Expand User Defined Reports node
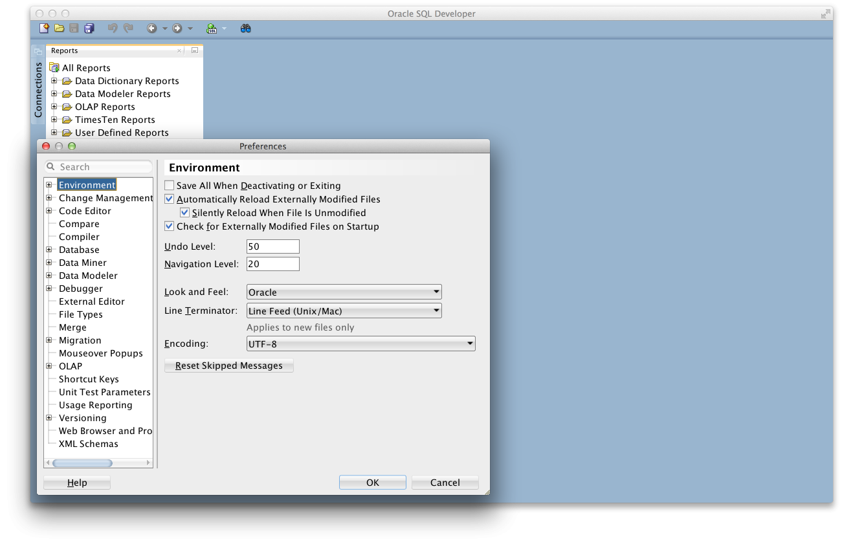 click(54, 133)
